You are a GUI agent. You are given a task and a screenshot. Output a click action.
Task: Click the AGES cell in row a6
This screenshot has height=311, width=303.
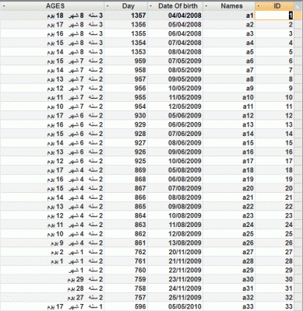[52, 61]
